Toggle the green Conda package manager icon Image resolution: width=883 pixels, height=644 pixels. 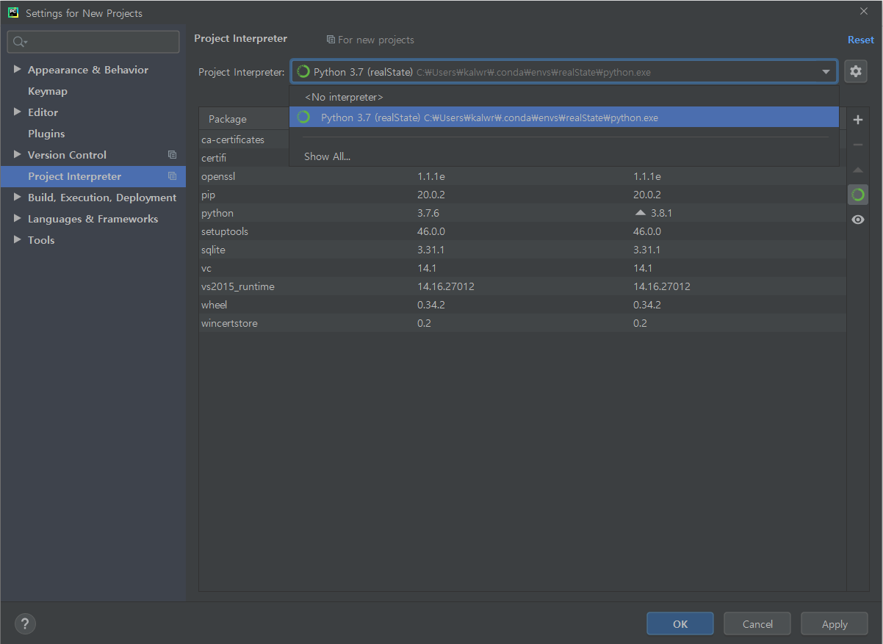pos(857,195)
